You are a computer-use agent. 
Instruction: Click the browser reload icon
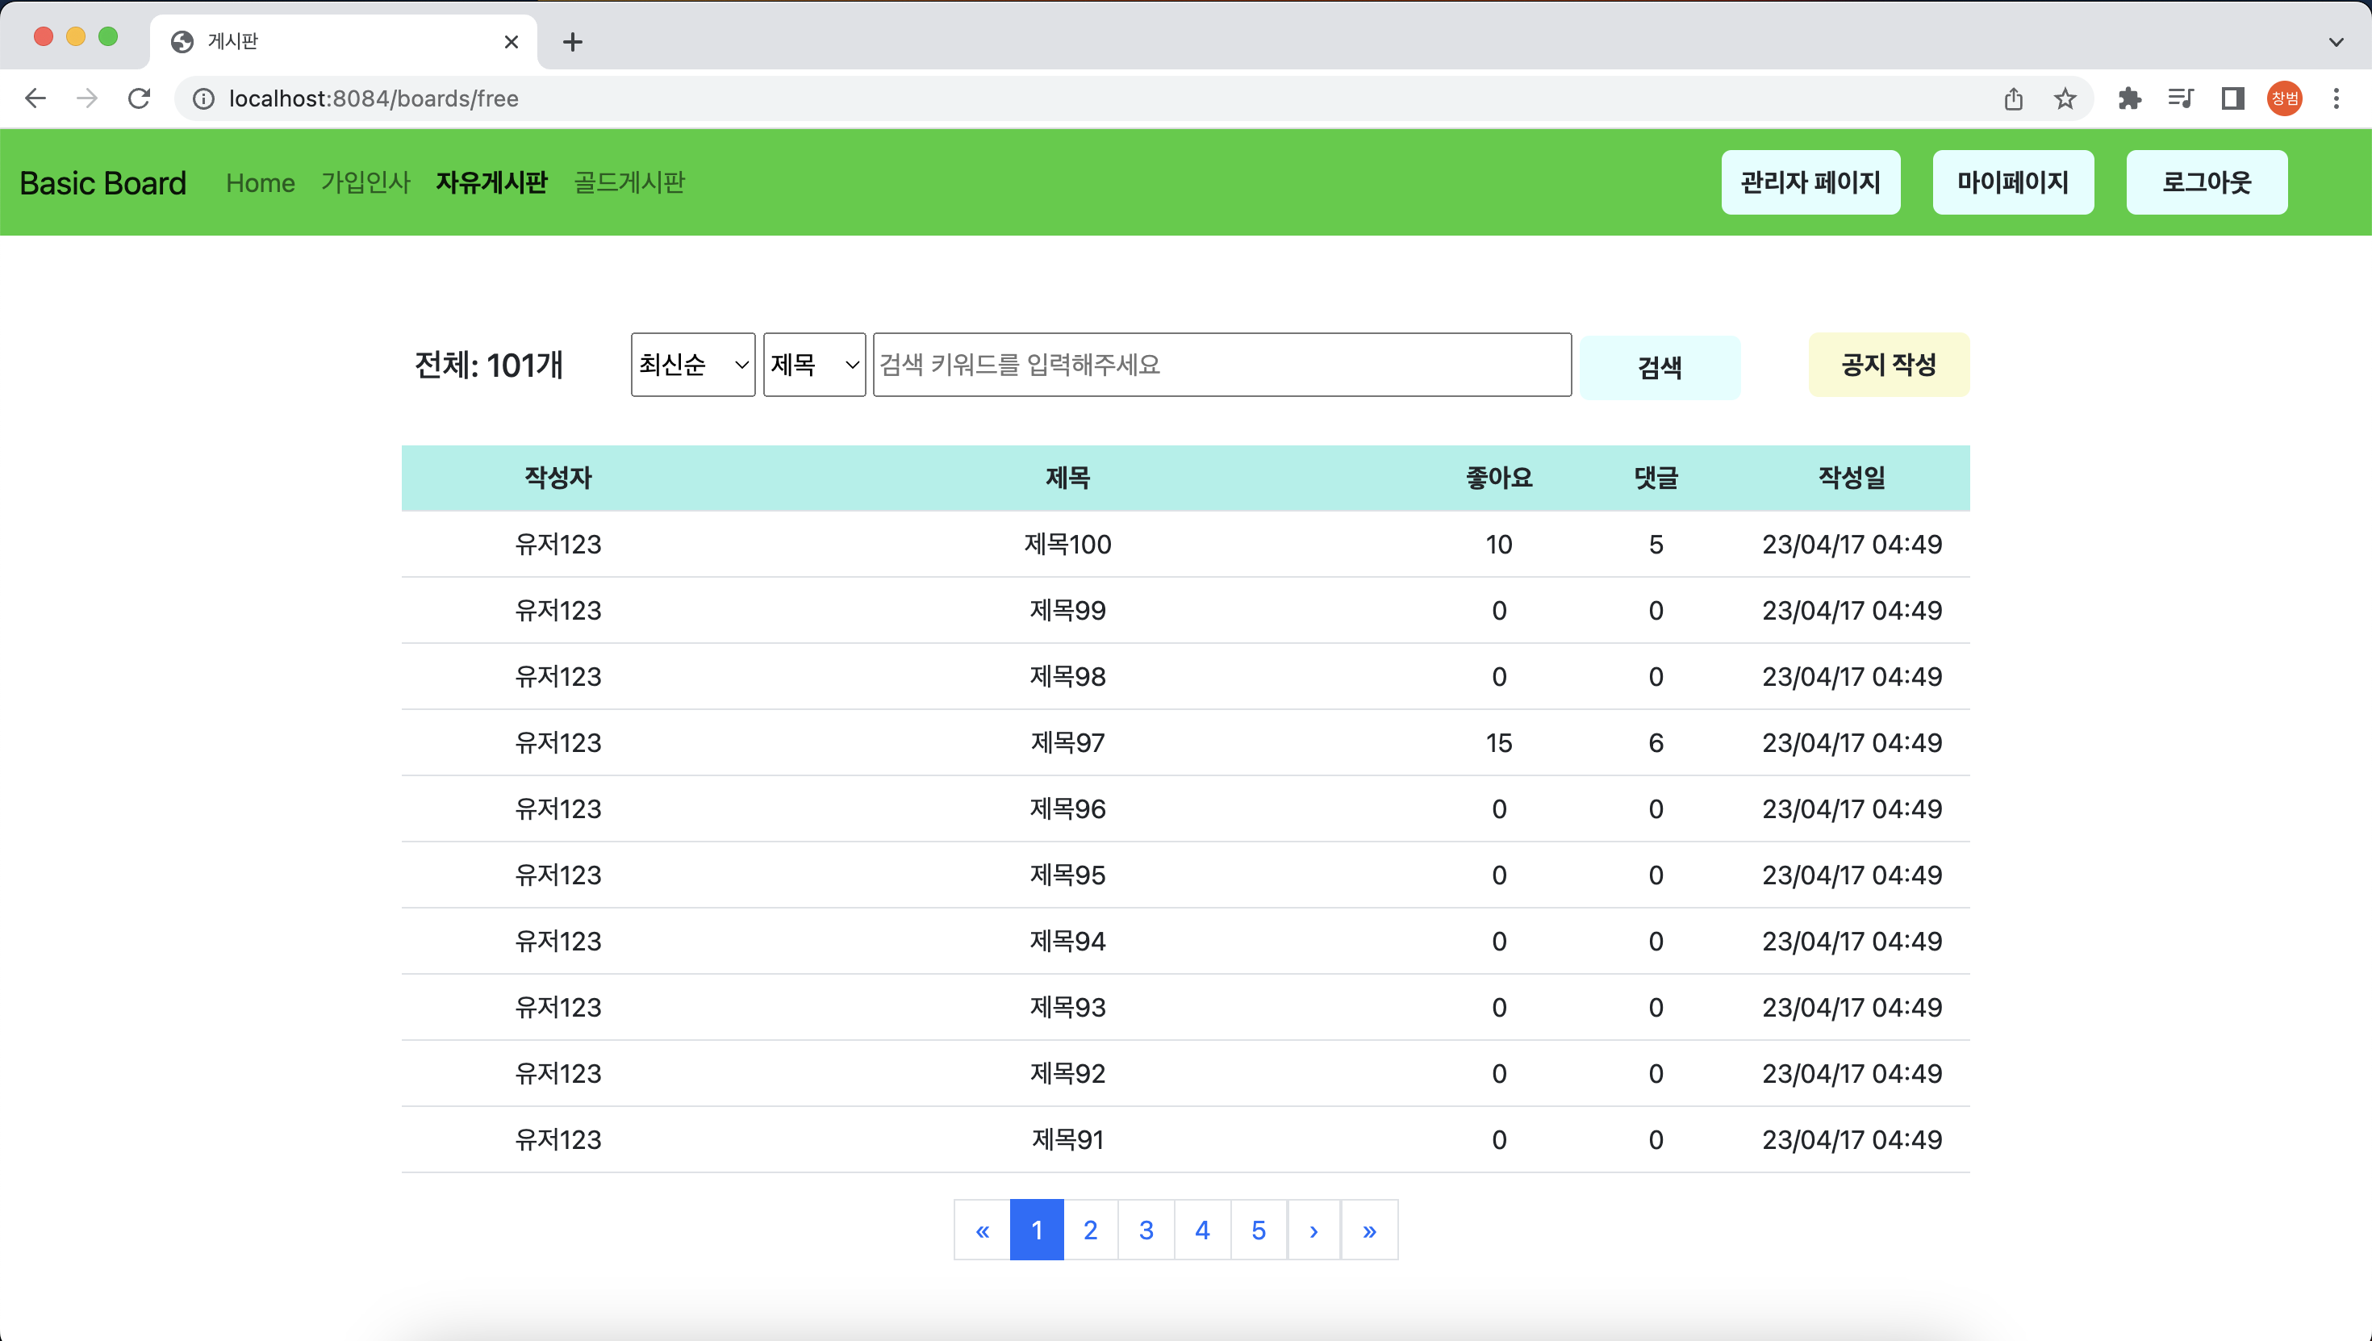(139, 98)
